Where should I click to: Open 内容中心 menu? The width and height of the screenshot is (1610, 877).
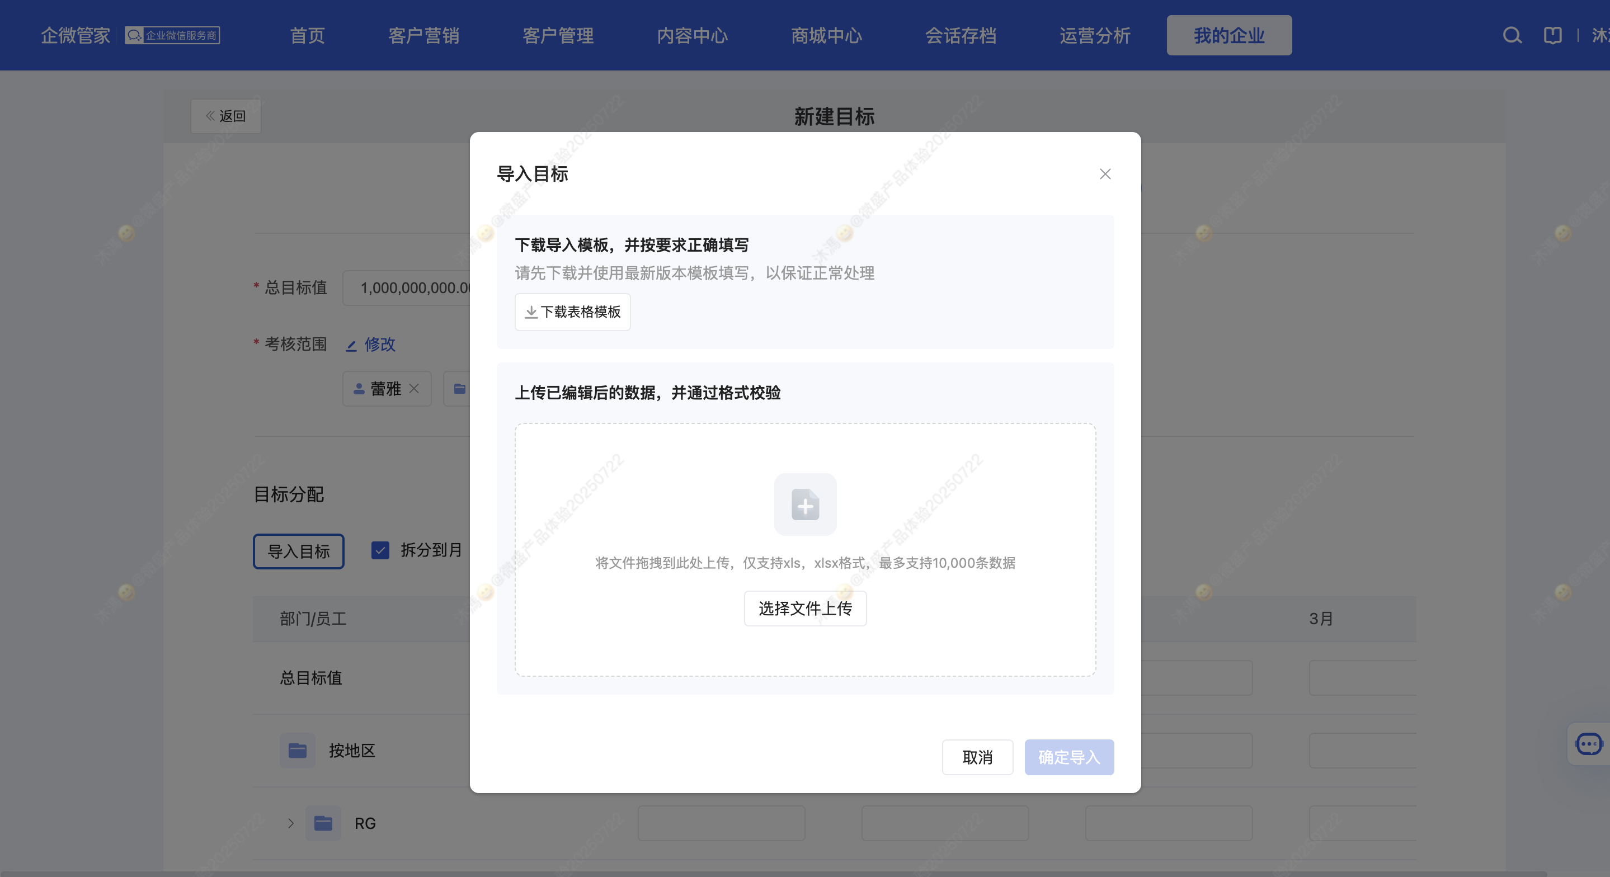[693, 35]
